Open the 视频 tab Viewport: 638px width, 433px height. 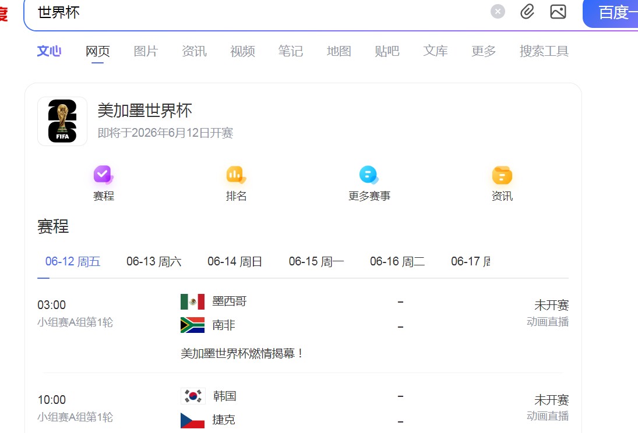click(242, 51)
